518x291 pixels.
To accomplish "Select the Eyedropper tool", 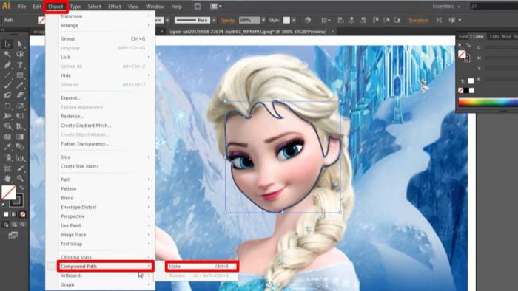I will 7,147.
